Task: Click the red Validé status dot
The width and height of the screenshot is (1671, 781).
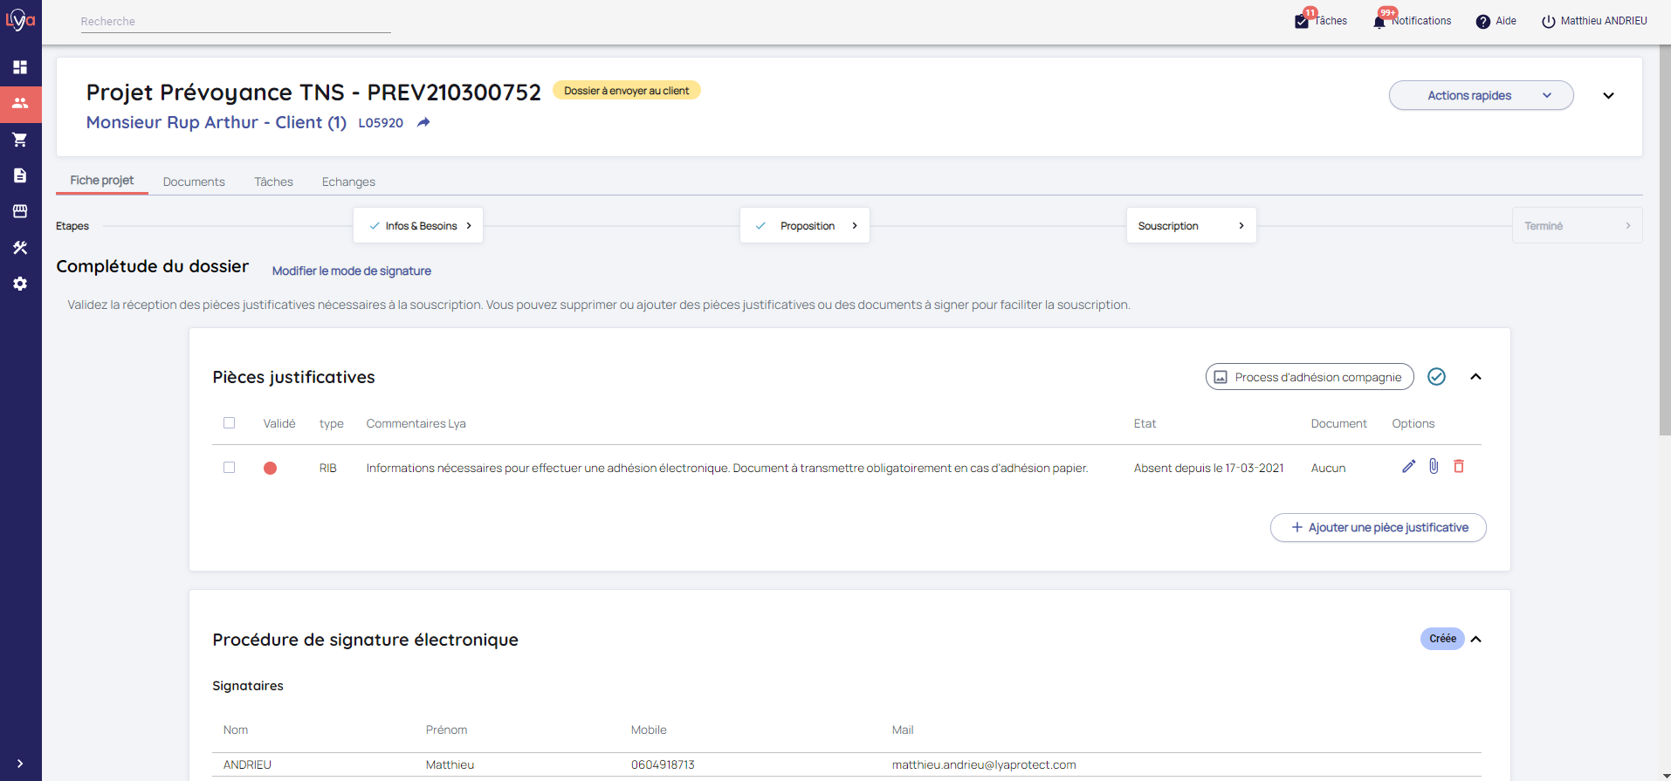Action: (271, 469)
